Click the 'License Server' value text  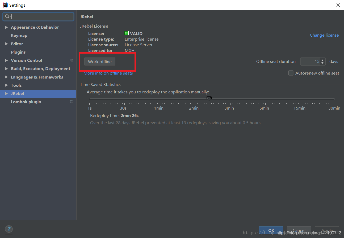coord(139,45)
